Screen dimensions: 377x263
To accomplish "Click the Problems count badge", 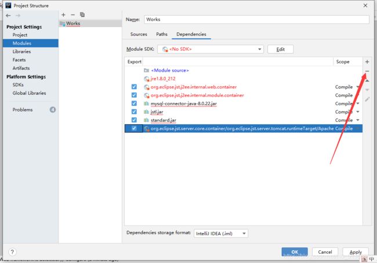I will point(53,110).
